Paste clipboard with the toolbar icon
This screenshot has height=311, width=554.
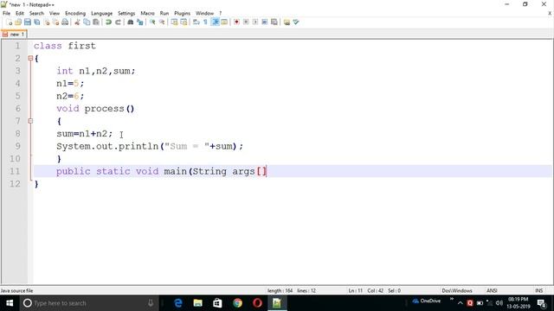(96, 22)
